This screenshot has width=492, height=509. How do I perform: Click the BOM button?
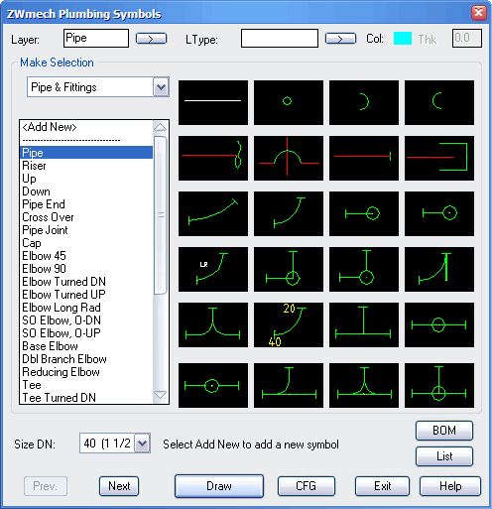(444, 431)
